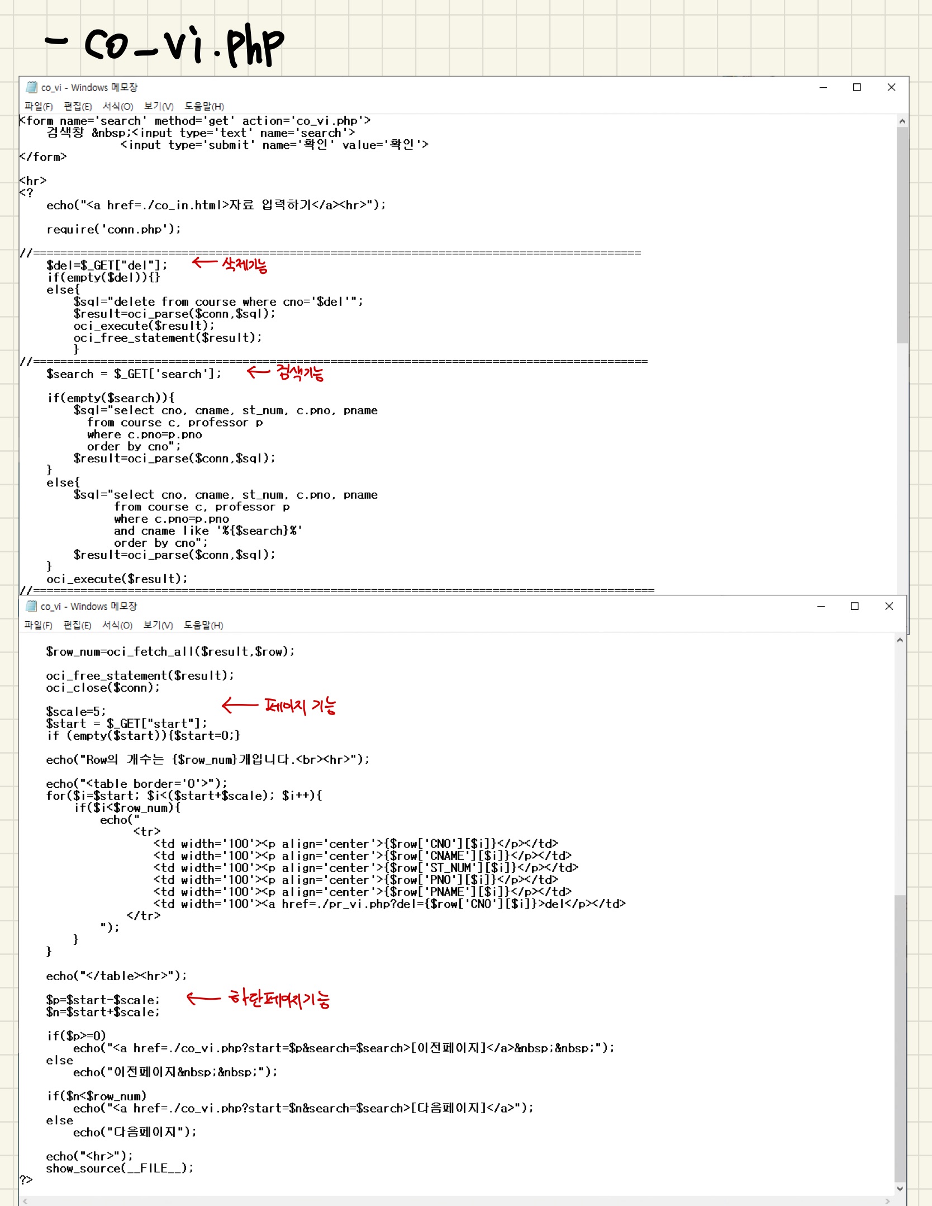Click the line "oci_close($conn);"

pos(103,688)
